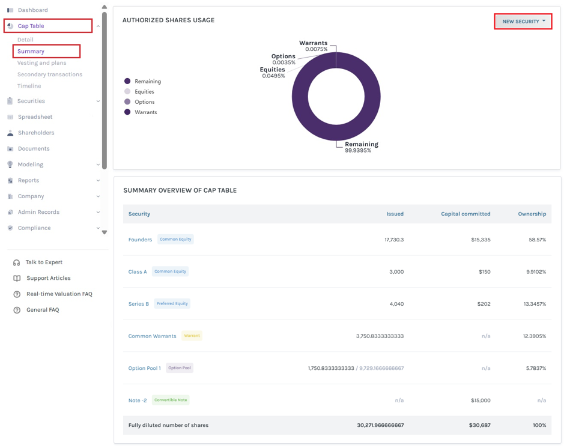This screenshot has height=448, width=564.
Task: Open the New Security dropdown
Action: (523, 21)
